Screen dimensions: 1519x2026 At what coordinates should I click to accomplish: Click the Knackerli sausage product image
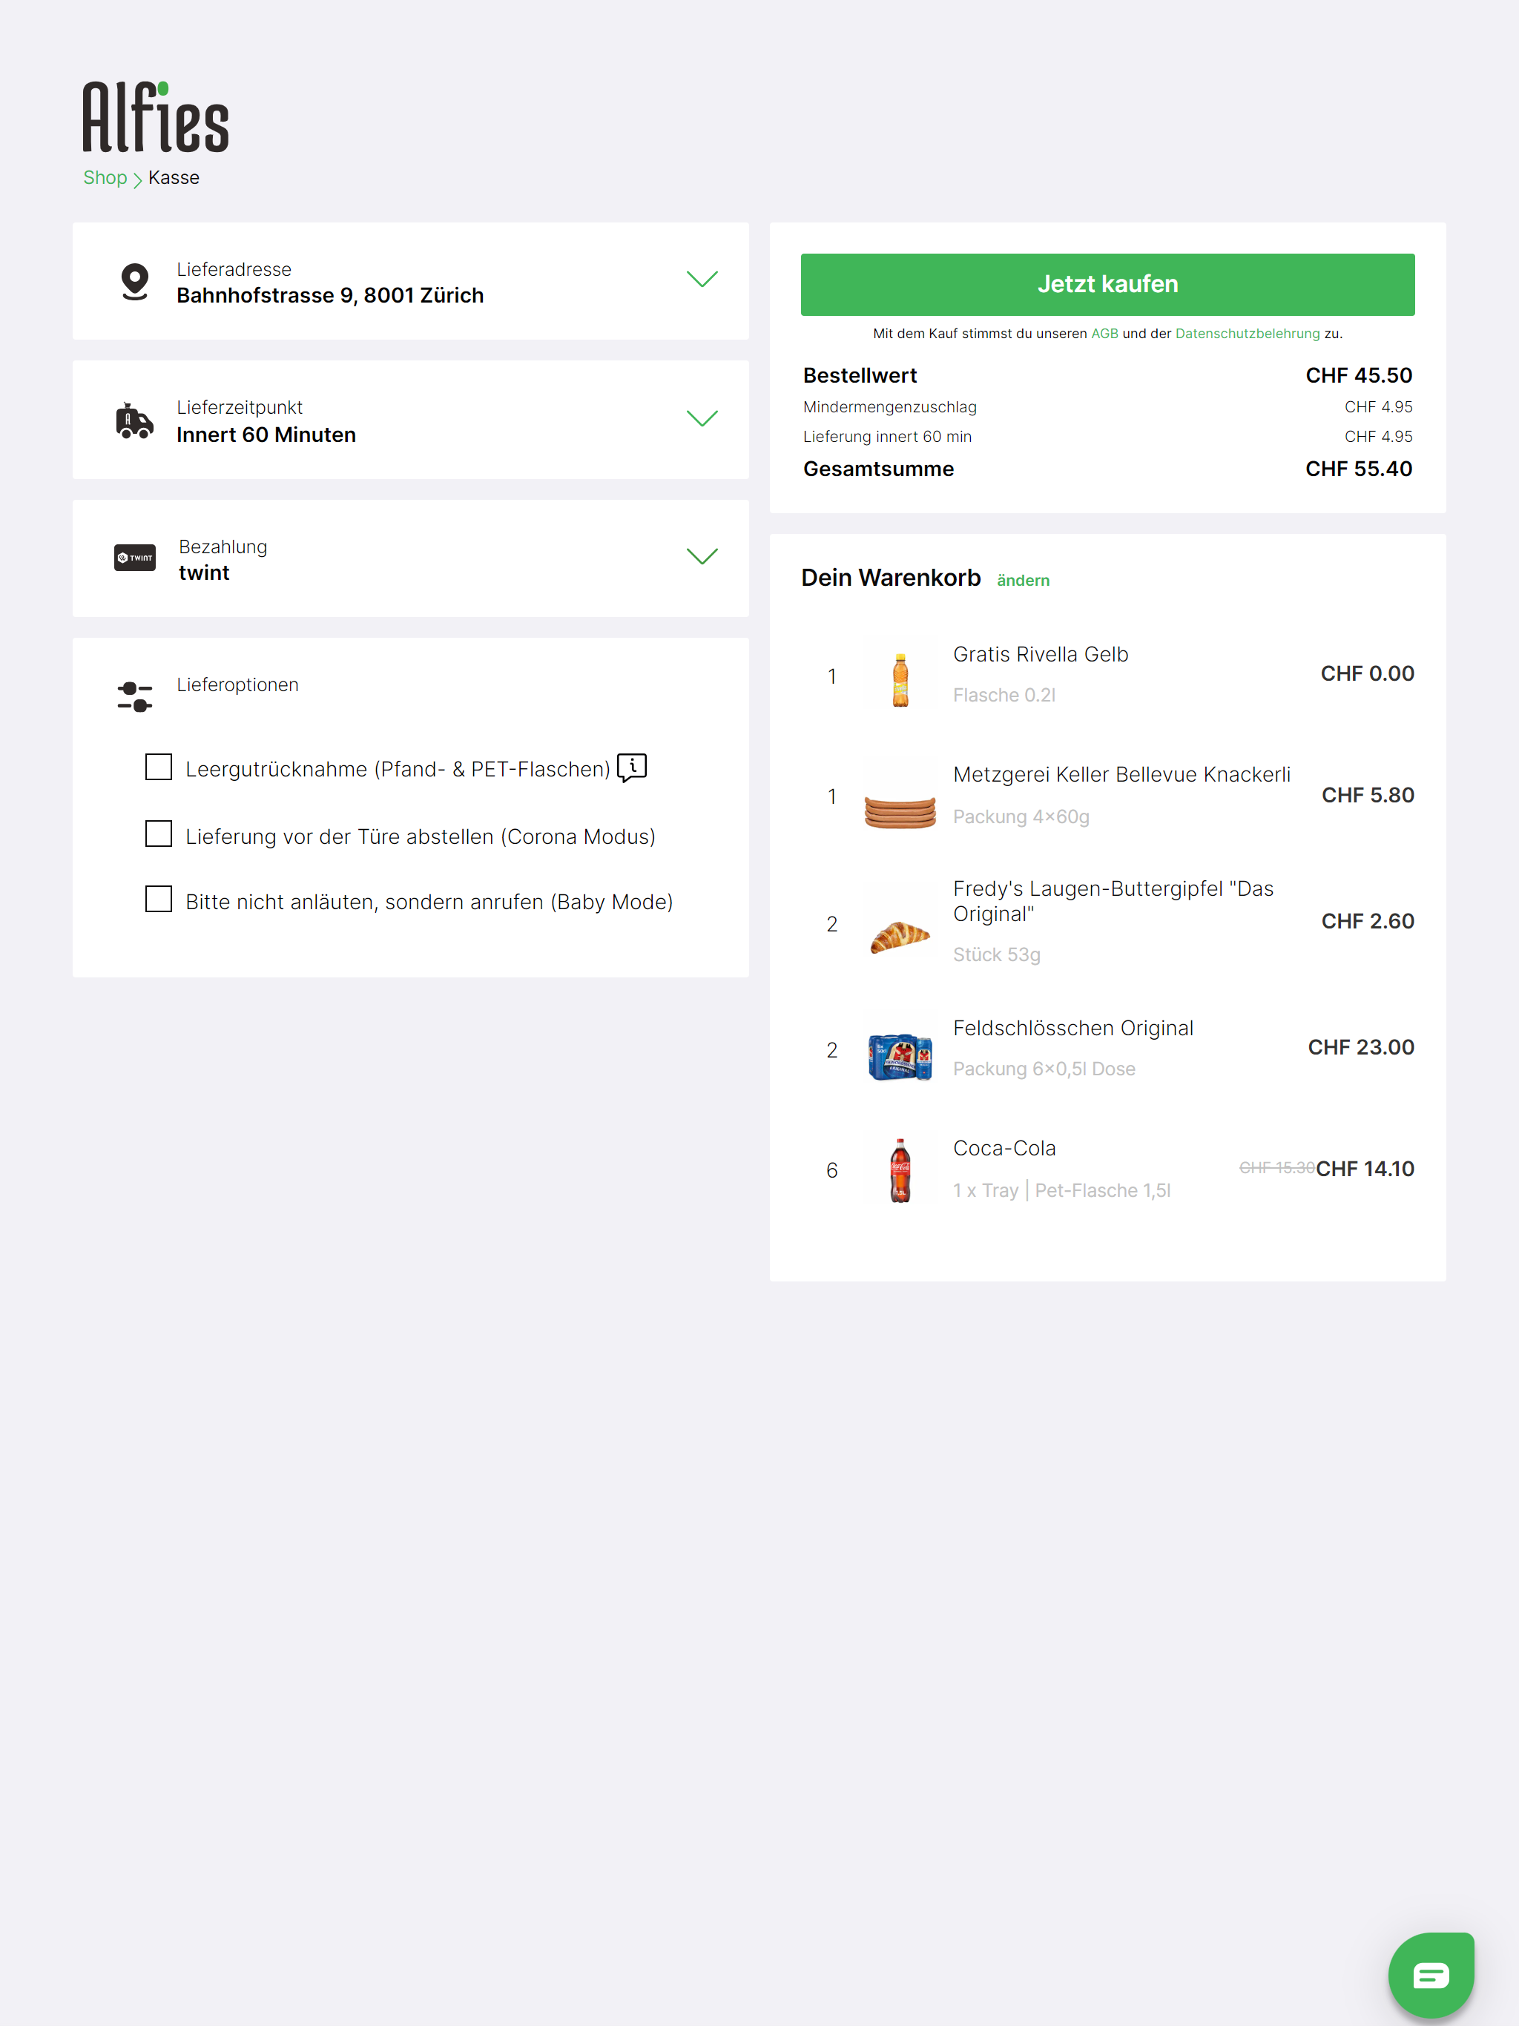pyautogui.click(x=900, y=813)
